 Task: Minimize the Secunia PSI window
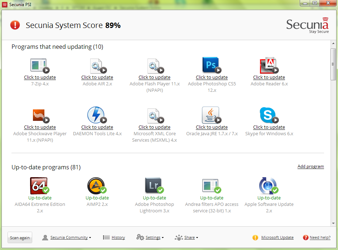pyautogui.click(x=305, y=3)
